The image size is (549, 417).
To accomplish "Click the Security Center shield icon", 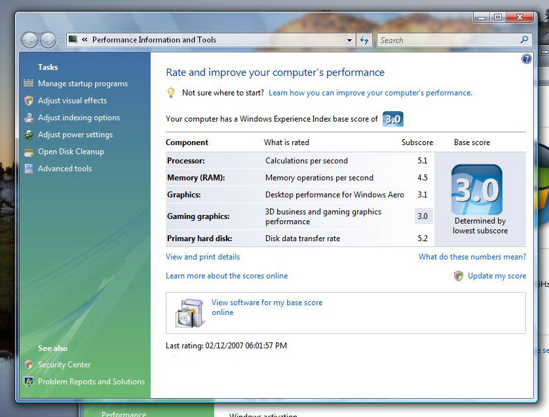I will (29, 365).
